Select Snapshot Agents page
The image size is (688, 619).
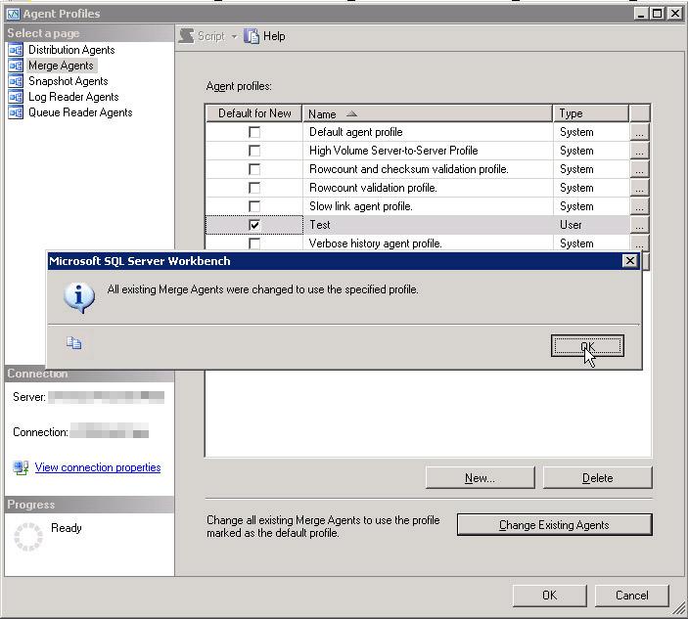point(68,81)
